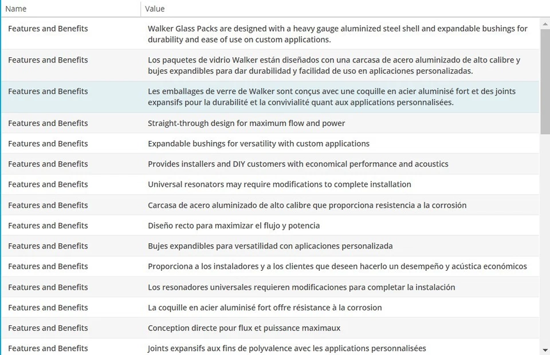Click the "Los resonadores universales requieren" row

coord(301,287)
